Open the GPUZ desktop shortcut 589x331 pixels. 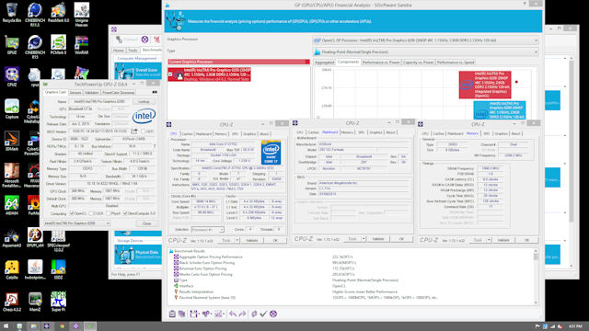click(12, 45)
